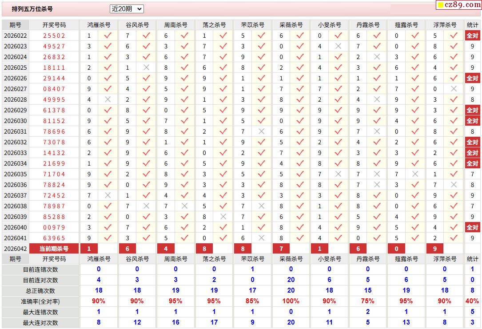Click 鸿雁 red check mark in row 2026022

pyautogui.click(x=108, y=36)
